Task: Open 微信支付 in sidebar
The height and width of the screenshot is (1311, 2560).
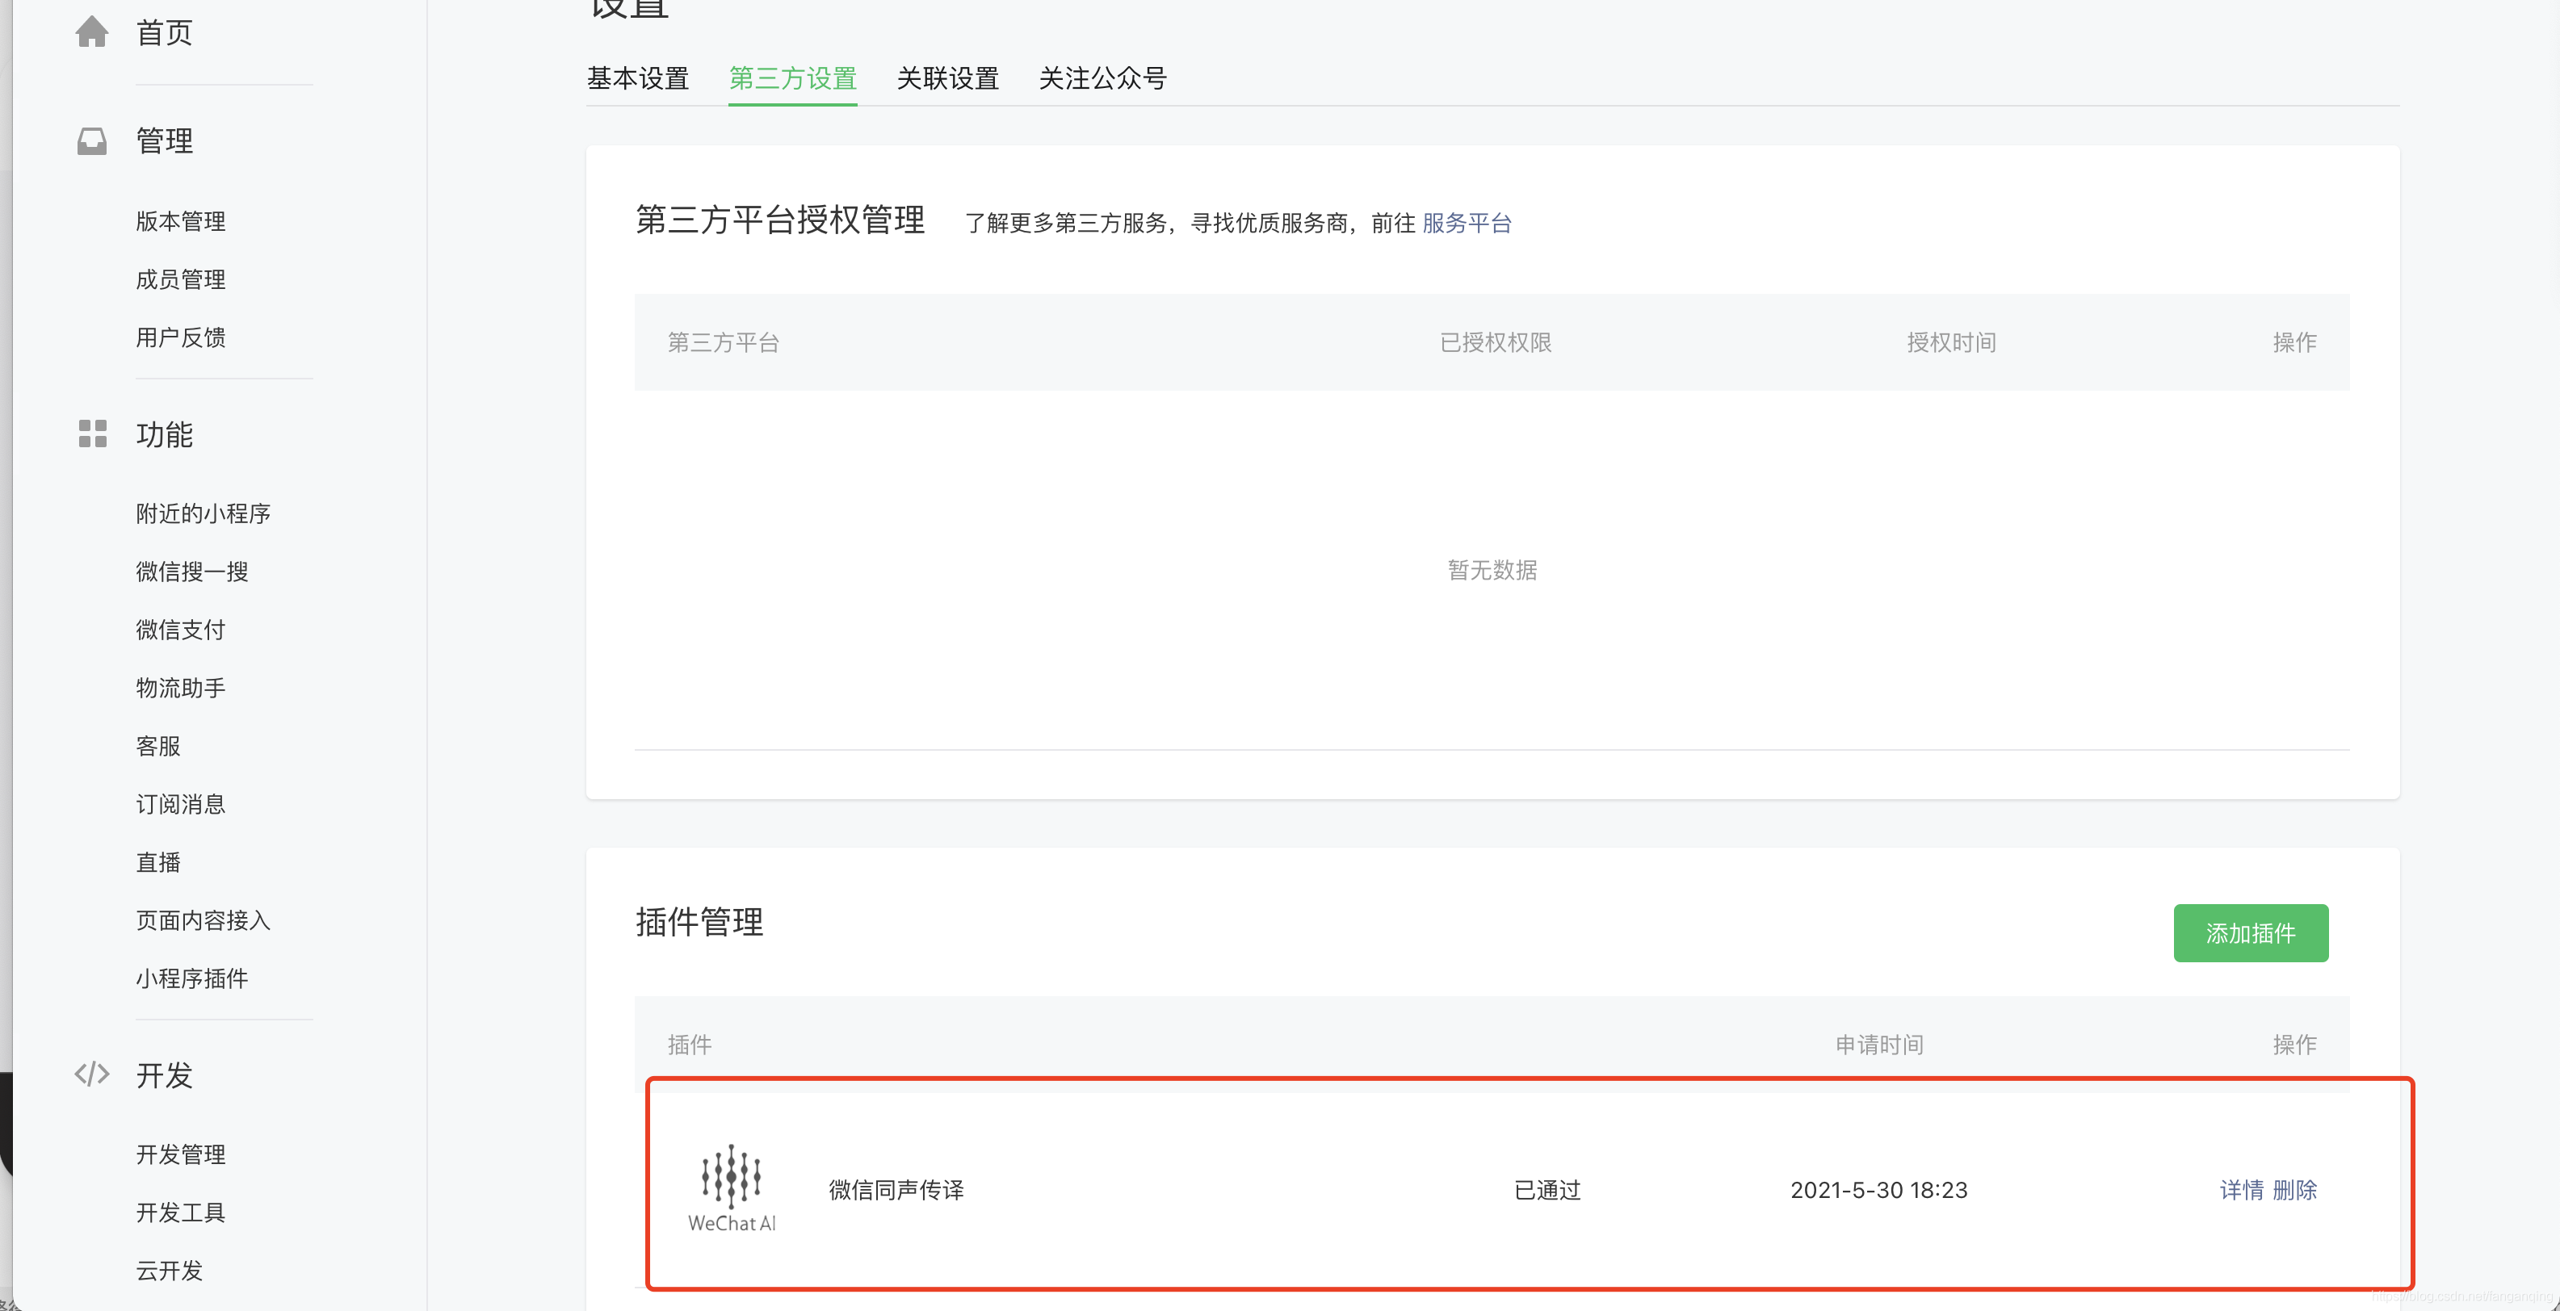Action: 181,630
